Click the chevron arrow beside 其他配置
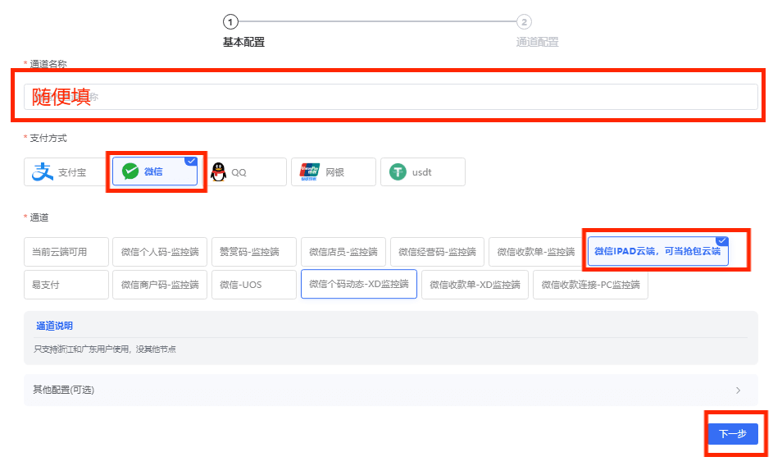The image size is (773, 466). point(738,391)
